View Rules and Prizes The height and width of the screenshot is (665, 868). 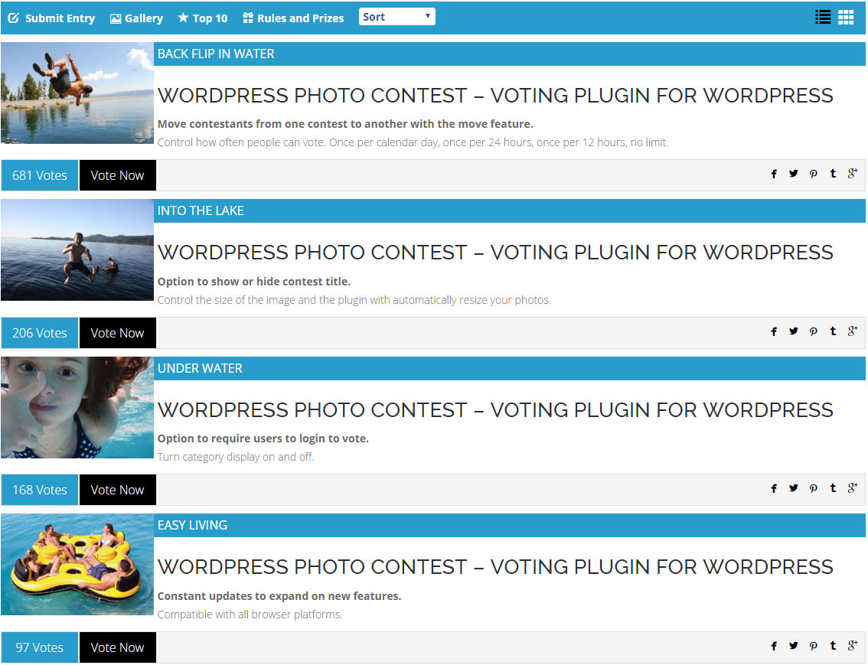tap(293, 18)
